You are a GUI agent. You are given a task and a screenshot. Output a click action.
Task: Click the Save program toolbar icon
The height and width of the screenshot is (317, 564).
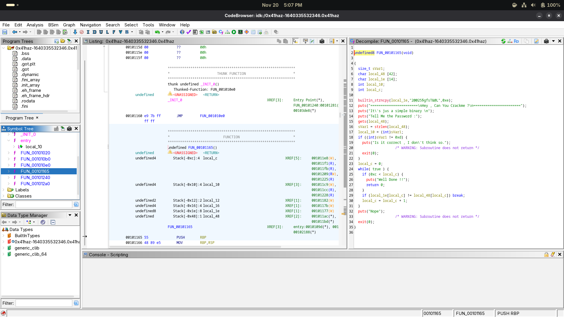tap(5, 32)
